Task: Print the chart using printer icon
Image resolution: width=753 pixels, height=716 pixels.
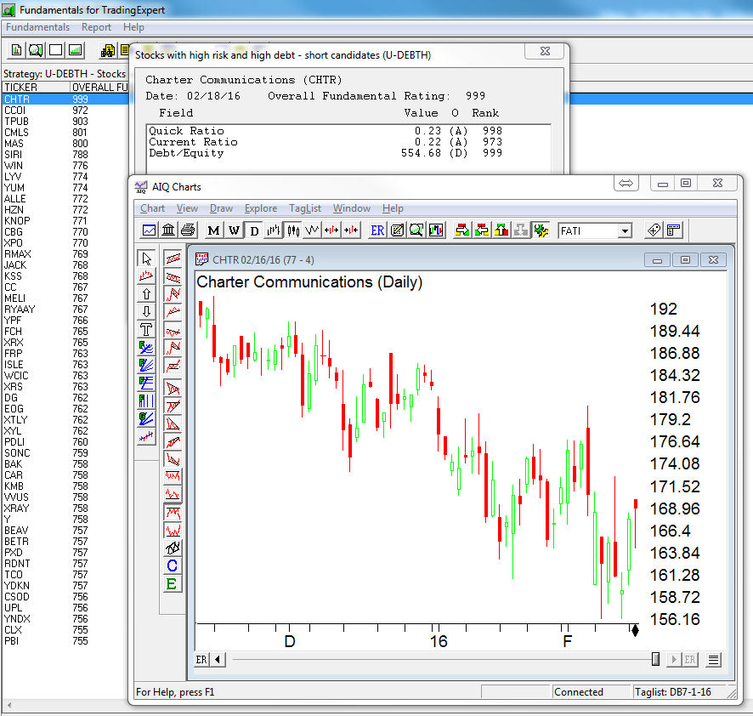Action: point(188,230)
